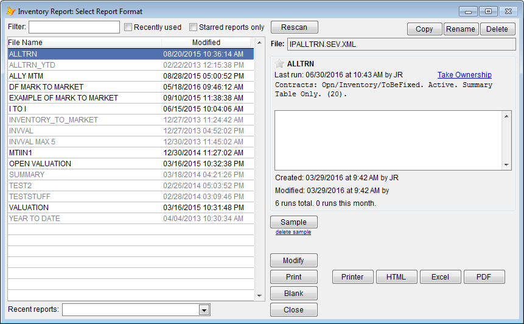Export report as PDF
The width and height of the screenshot is (524, 324).
point(484,277)
